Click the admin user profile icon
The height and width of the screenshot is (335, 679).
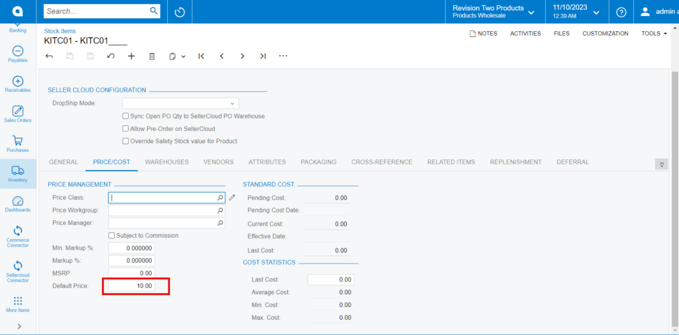(645, 12)
